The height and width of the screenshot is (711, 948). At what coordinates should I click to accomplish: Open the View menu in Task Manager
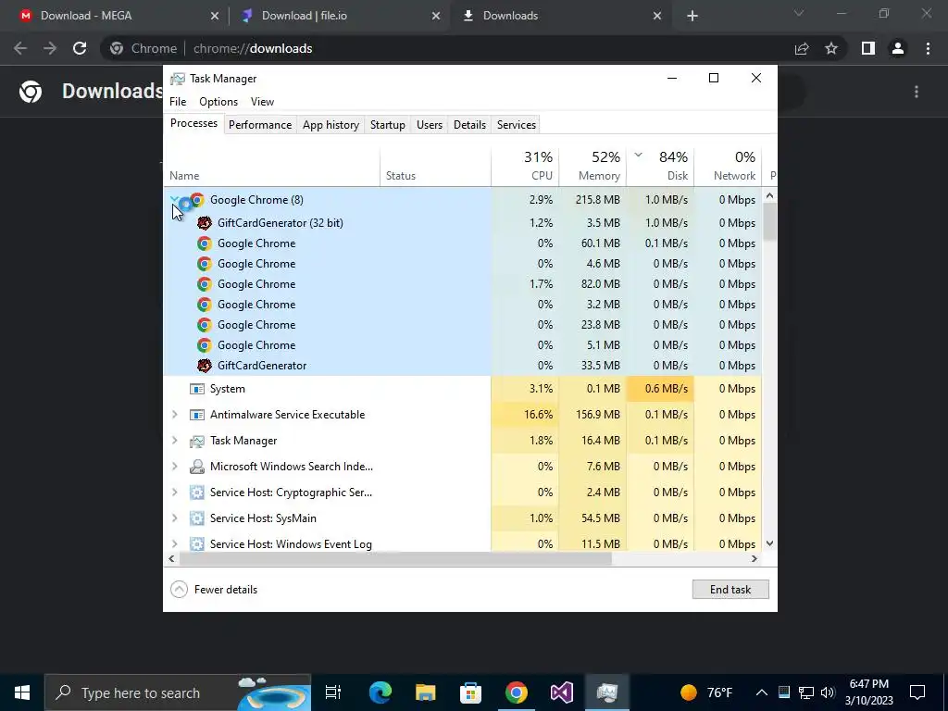pos(262,102)
